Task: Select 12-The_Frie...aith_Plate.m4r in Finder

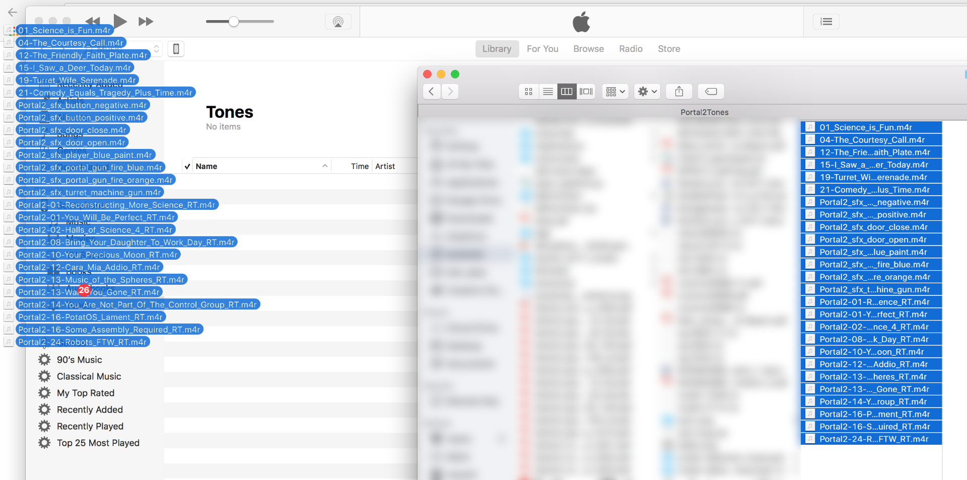Action: coord(871,152)
